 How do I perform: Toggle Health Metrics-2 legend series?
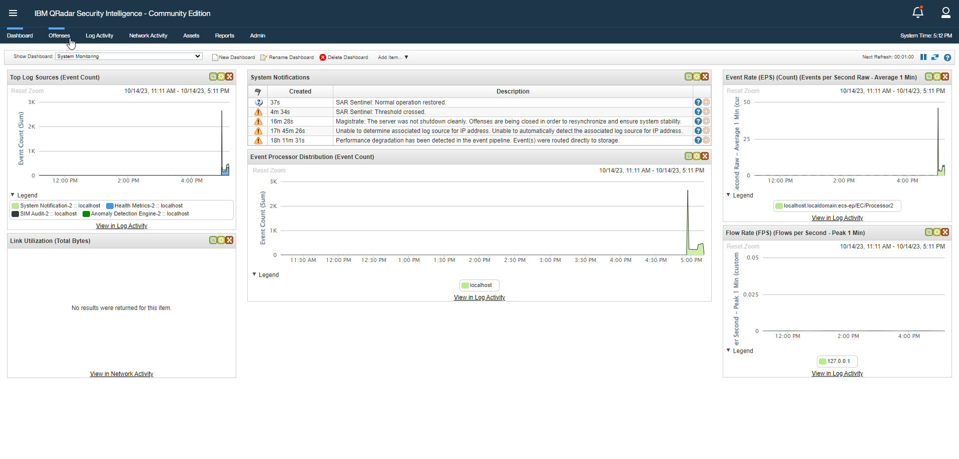(x=145, y=205)
